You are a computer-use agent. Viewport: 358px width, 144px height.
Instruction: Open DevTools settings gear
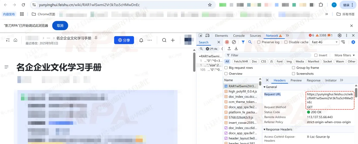pos(339,35)
